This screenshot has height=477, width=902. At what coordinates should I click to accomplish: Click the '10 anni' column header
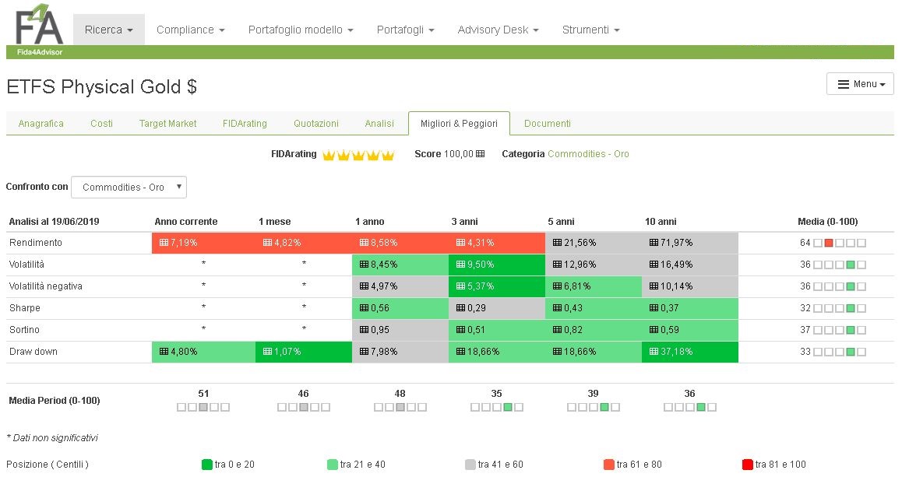point(661,222)
